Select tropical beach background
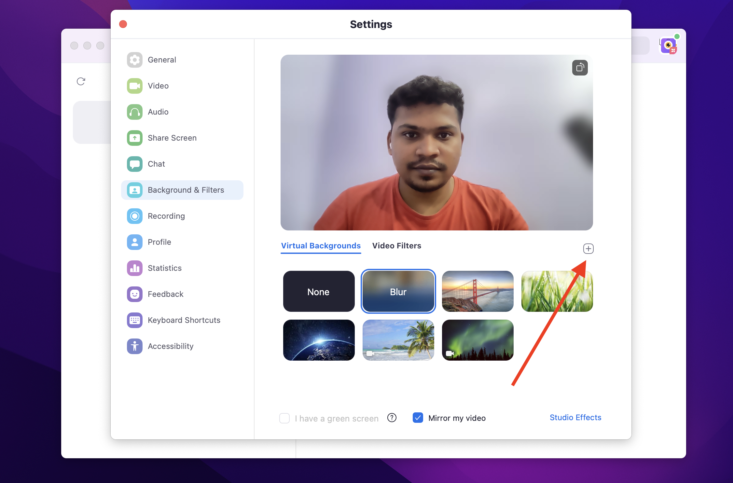Screen dimensions: 733x483 [x=398, y=340]
